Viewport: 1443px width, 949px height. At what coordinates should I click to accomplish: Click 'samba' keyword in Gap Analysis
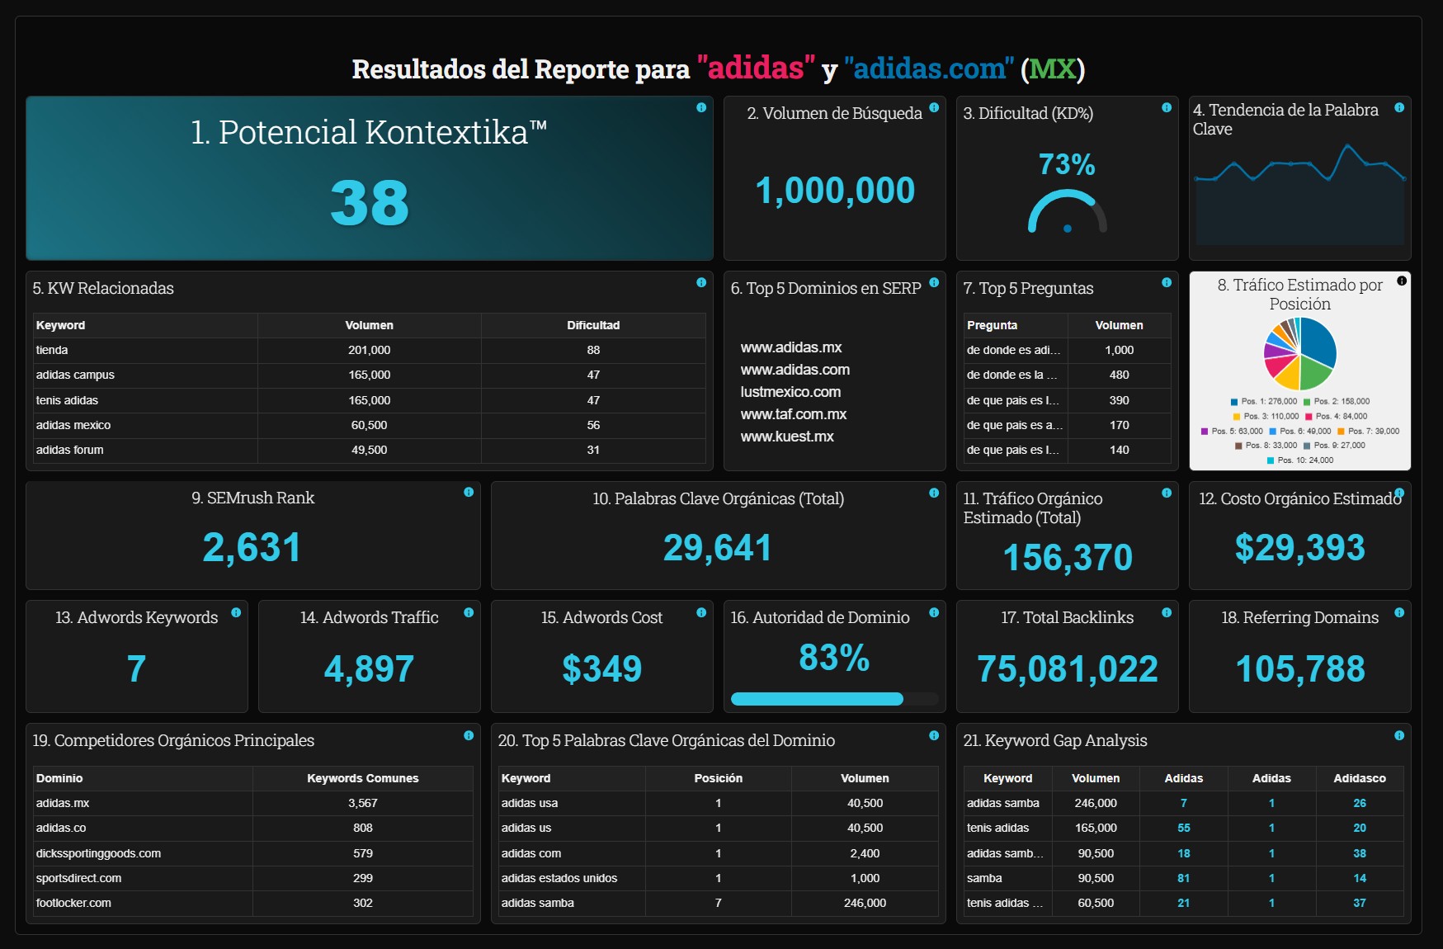(x=984, y=878)
